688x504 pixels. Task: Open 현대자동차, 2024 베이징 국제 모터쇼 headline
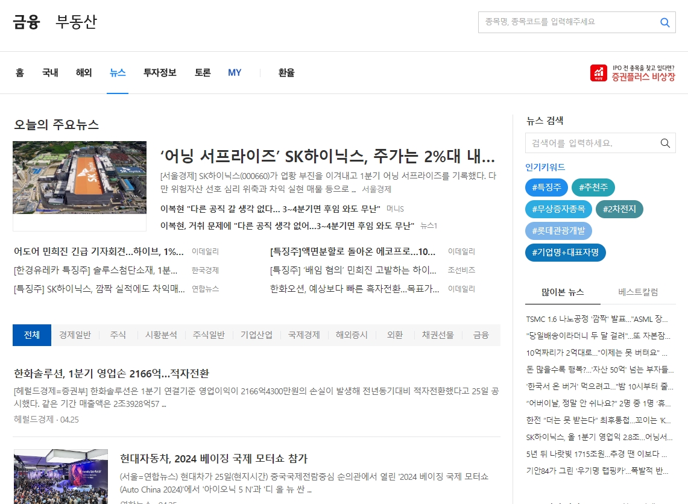tap(213, 459)
